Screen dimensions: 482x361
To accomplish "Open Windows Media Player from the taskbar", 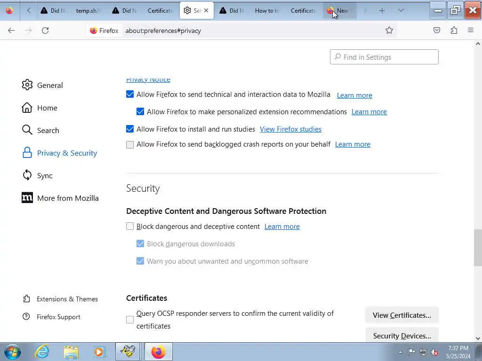I will click(100, 352).
